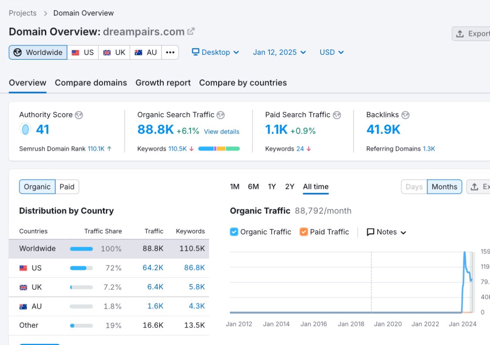The width and height of the screenshot is (490, 345).
Task: Click AU keywords value 4.3K
Action: [197, 306]
